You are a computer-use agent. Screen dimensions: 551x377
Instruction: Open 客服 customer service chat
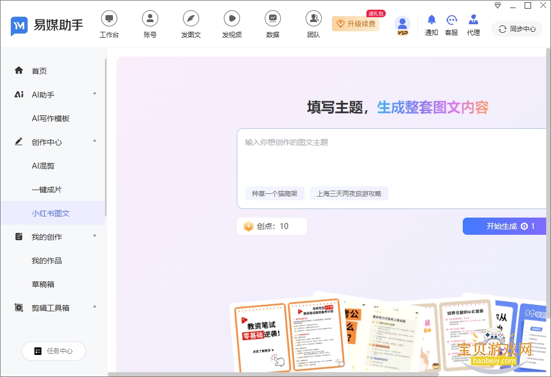[x=451, y=20]
